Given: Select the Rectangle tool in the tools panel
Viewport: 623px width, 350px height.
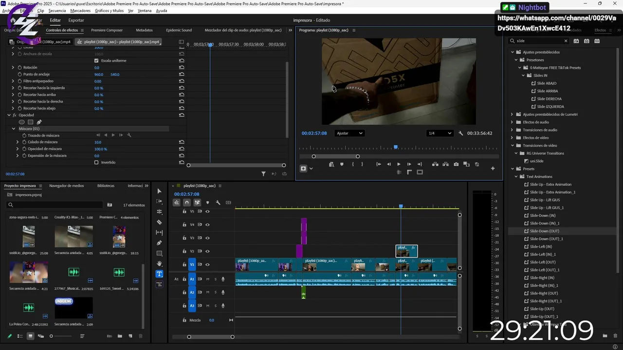Looking at the screenshot, I should (x=159, y=253).
